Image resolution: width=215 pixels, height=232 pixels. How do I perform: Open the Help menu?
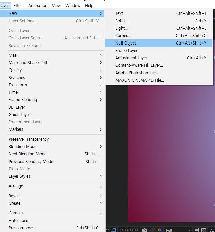89,6
